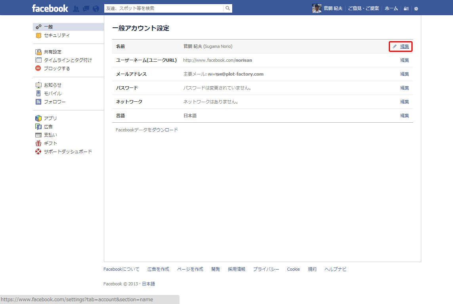Edit ユーザーネーム row via 編集
Viewport: 453px width, 304px height.
point(405,60)
